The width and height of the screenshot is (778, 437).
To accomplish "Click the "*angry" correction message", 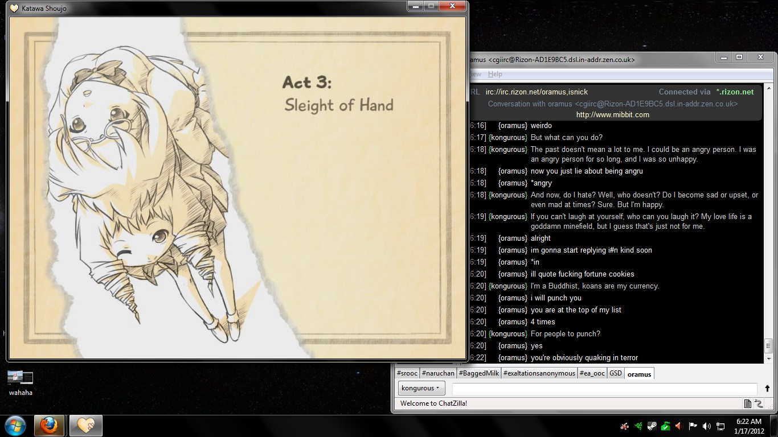I will pyautogui.click(x=541, y=183).
